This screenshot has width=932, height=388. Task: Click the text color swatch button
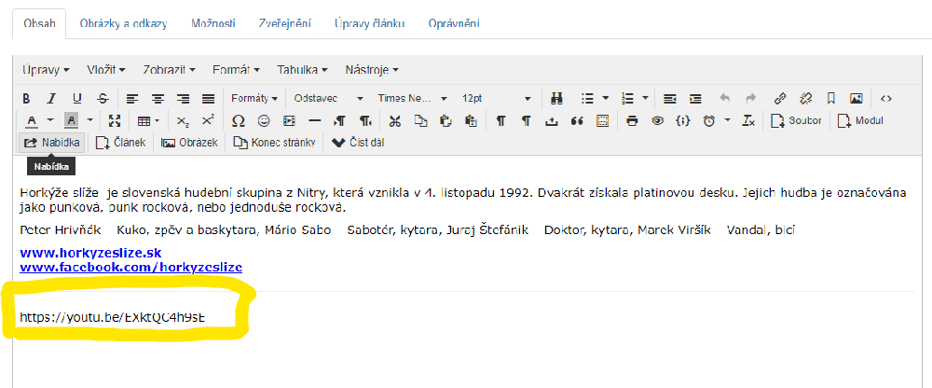pos(32,120)
